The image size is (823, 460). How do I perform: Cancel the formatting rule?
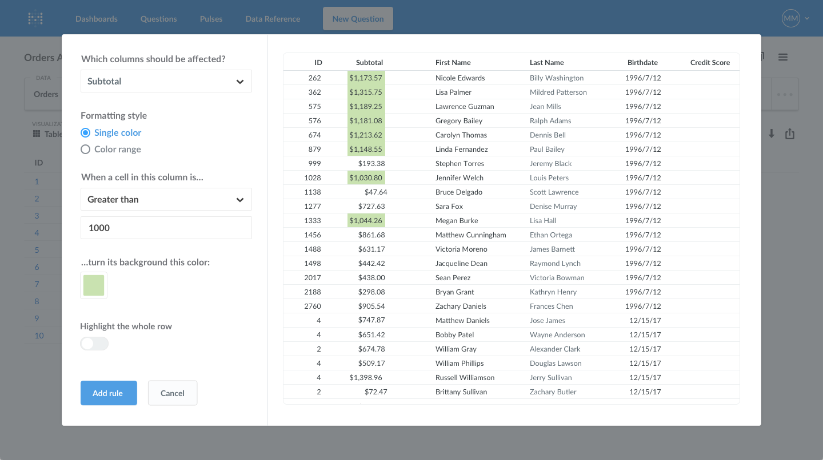coord(172,393)
